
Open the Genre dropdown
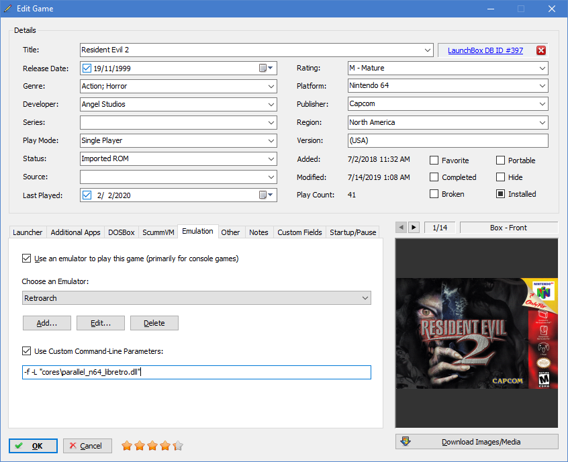[x=271, y=86]
